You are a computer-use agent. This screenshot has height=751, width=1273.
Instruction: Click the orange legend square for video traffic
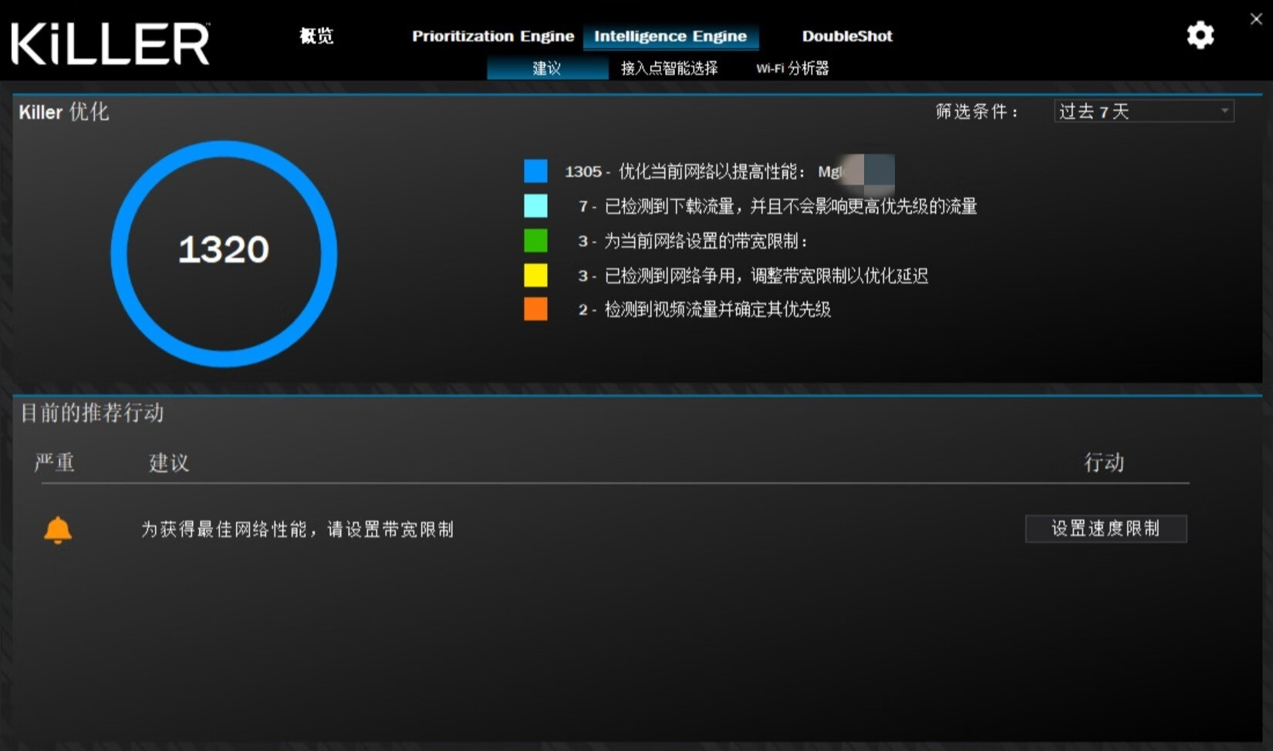click(535, 309)
